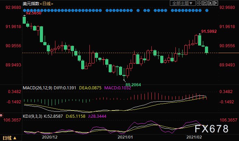Click the right axis 92.9680 price label

click(227, 8)
